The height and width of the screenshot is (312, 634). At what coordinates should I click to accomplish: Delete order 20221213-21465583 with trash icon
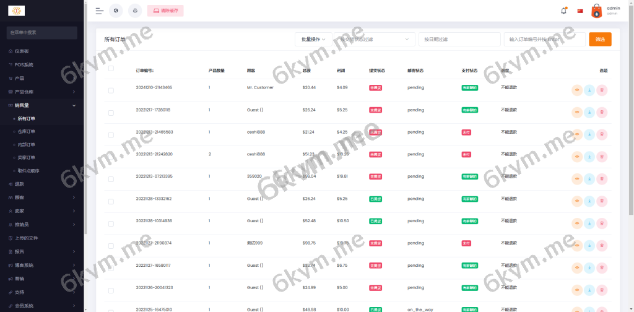[x=602, y=135]
